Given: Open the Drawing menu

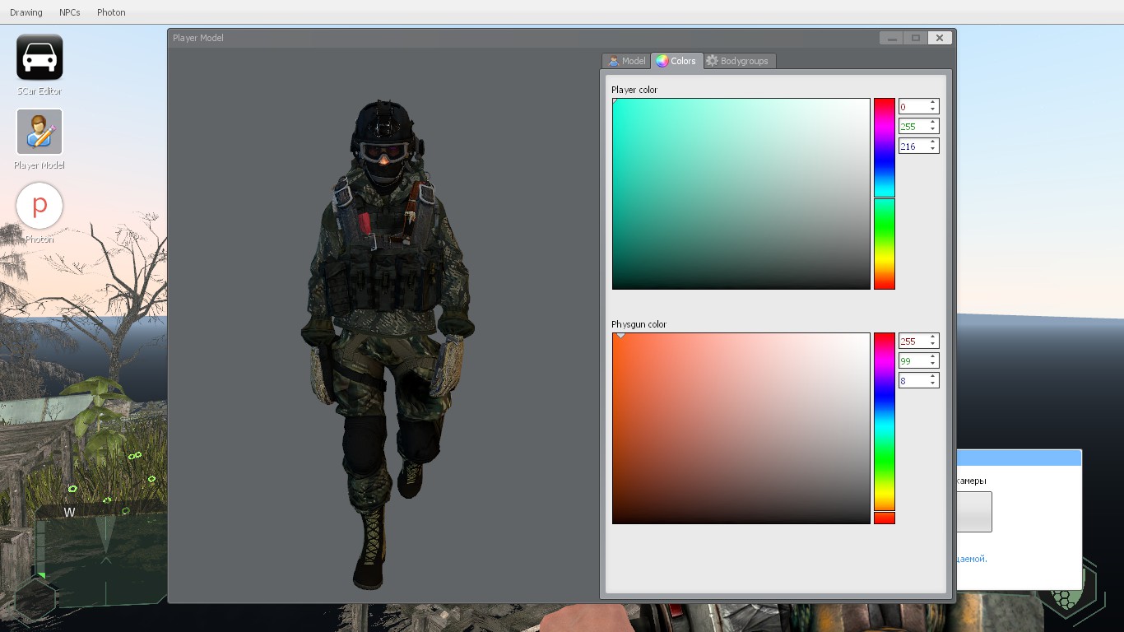Looking at the screenshot, I should pyautogui.click(x=26, y=12).
